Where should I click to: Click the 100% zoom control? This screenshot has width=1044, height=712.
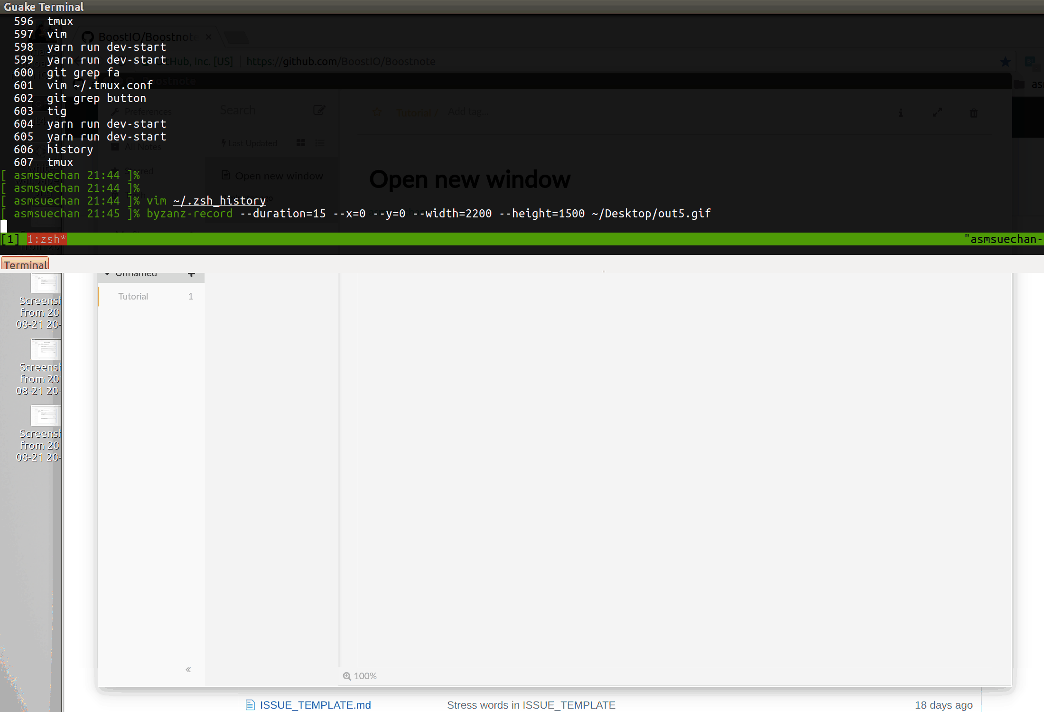pyautogui.click(x=359, y=676)
